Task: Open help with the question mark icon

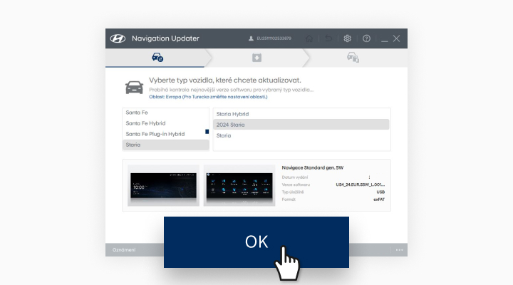Action: point(366,38)
